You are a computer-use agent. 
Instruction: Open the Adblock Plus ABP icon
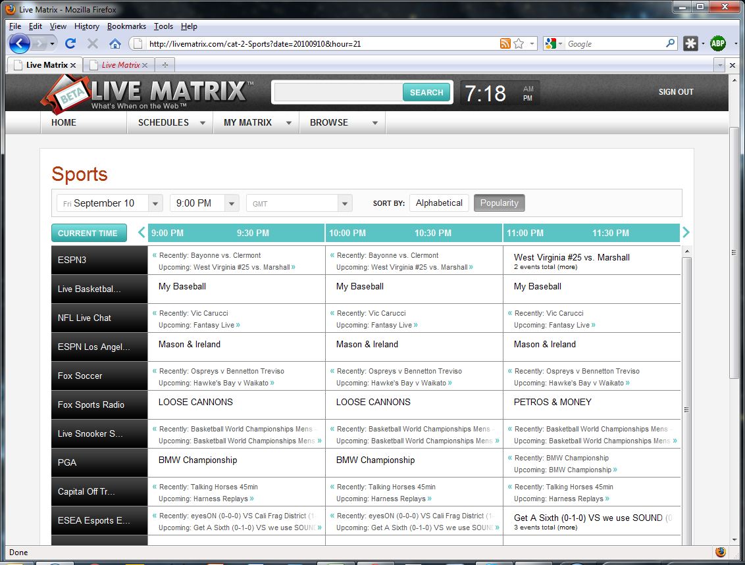[718, 43]
